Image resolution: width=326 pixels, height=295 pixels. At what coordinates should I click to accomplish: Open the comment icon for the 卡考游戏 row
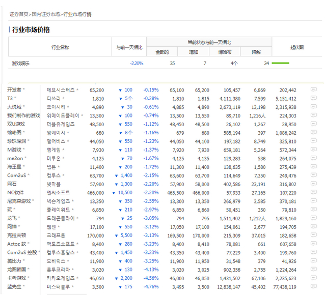(x=314, y=278)
